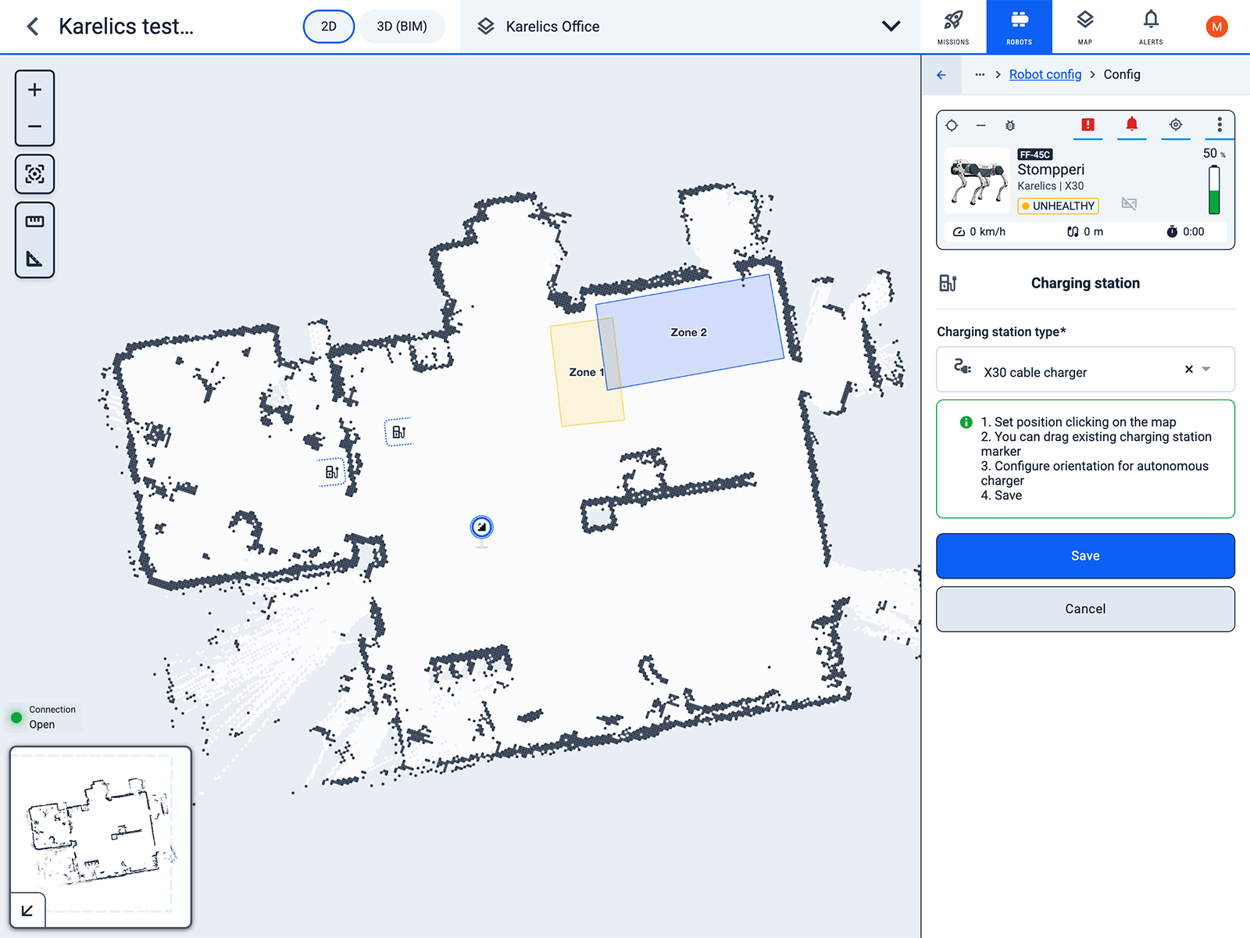Open the Missions tab
The height and width of the screenshot is (938, 1250).
(953, 27)
